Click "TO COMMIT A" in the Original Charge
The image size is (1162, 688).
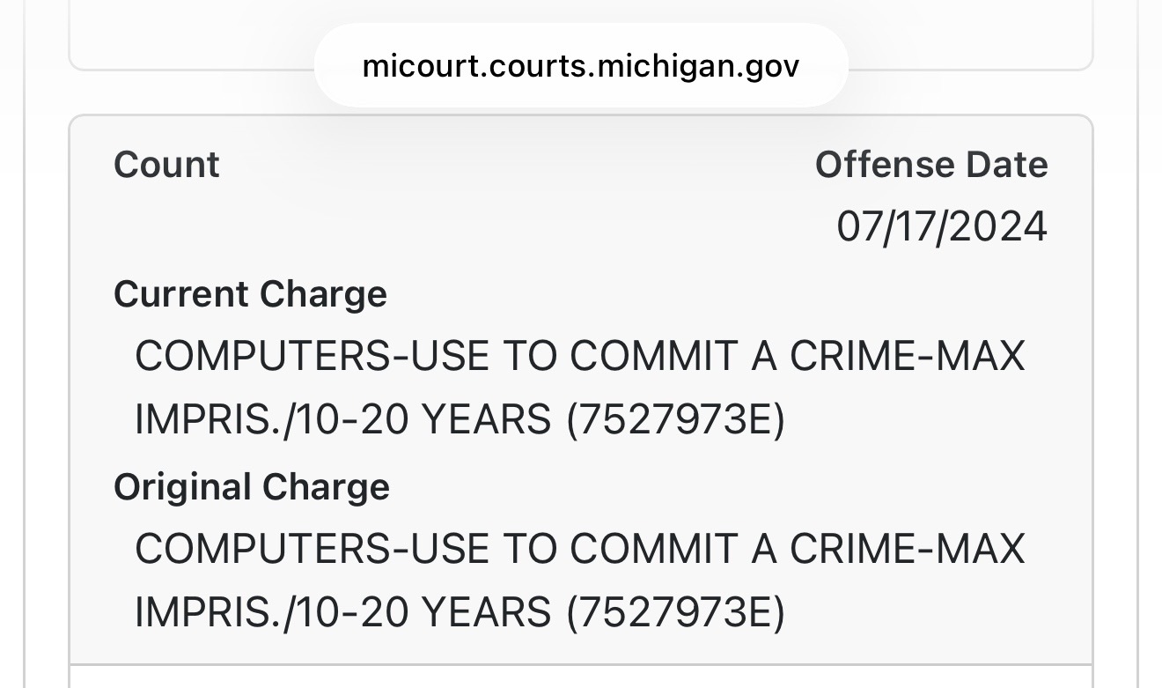point(638,550)
